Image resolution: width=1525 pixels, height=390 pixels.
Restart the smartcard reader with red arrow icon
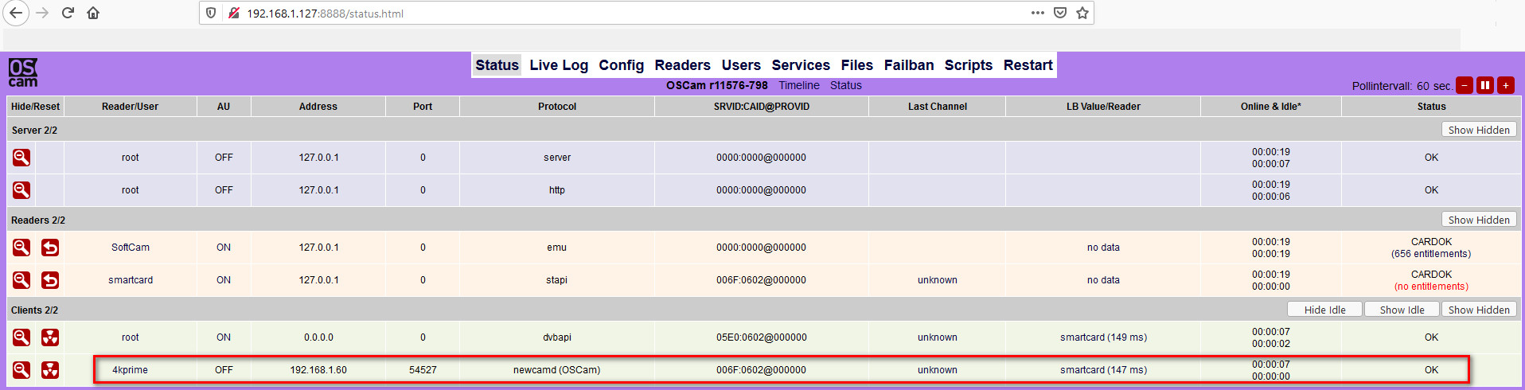(50, 280)
